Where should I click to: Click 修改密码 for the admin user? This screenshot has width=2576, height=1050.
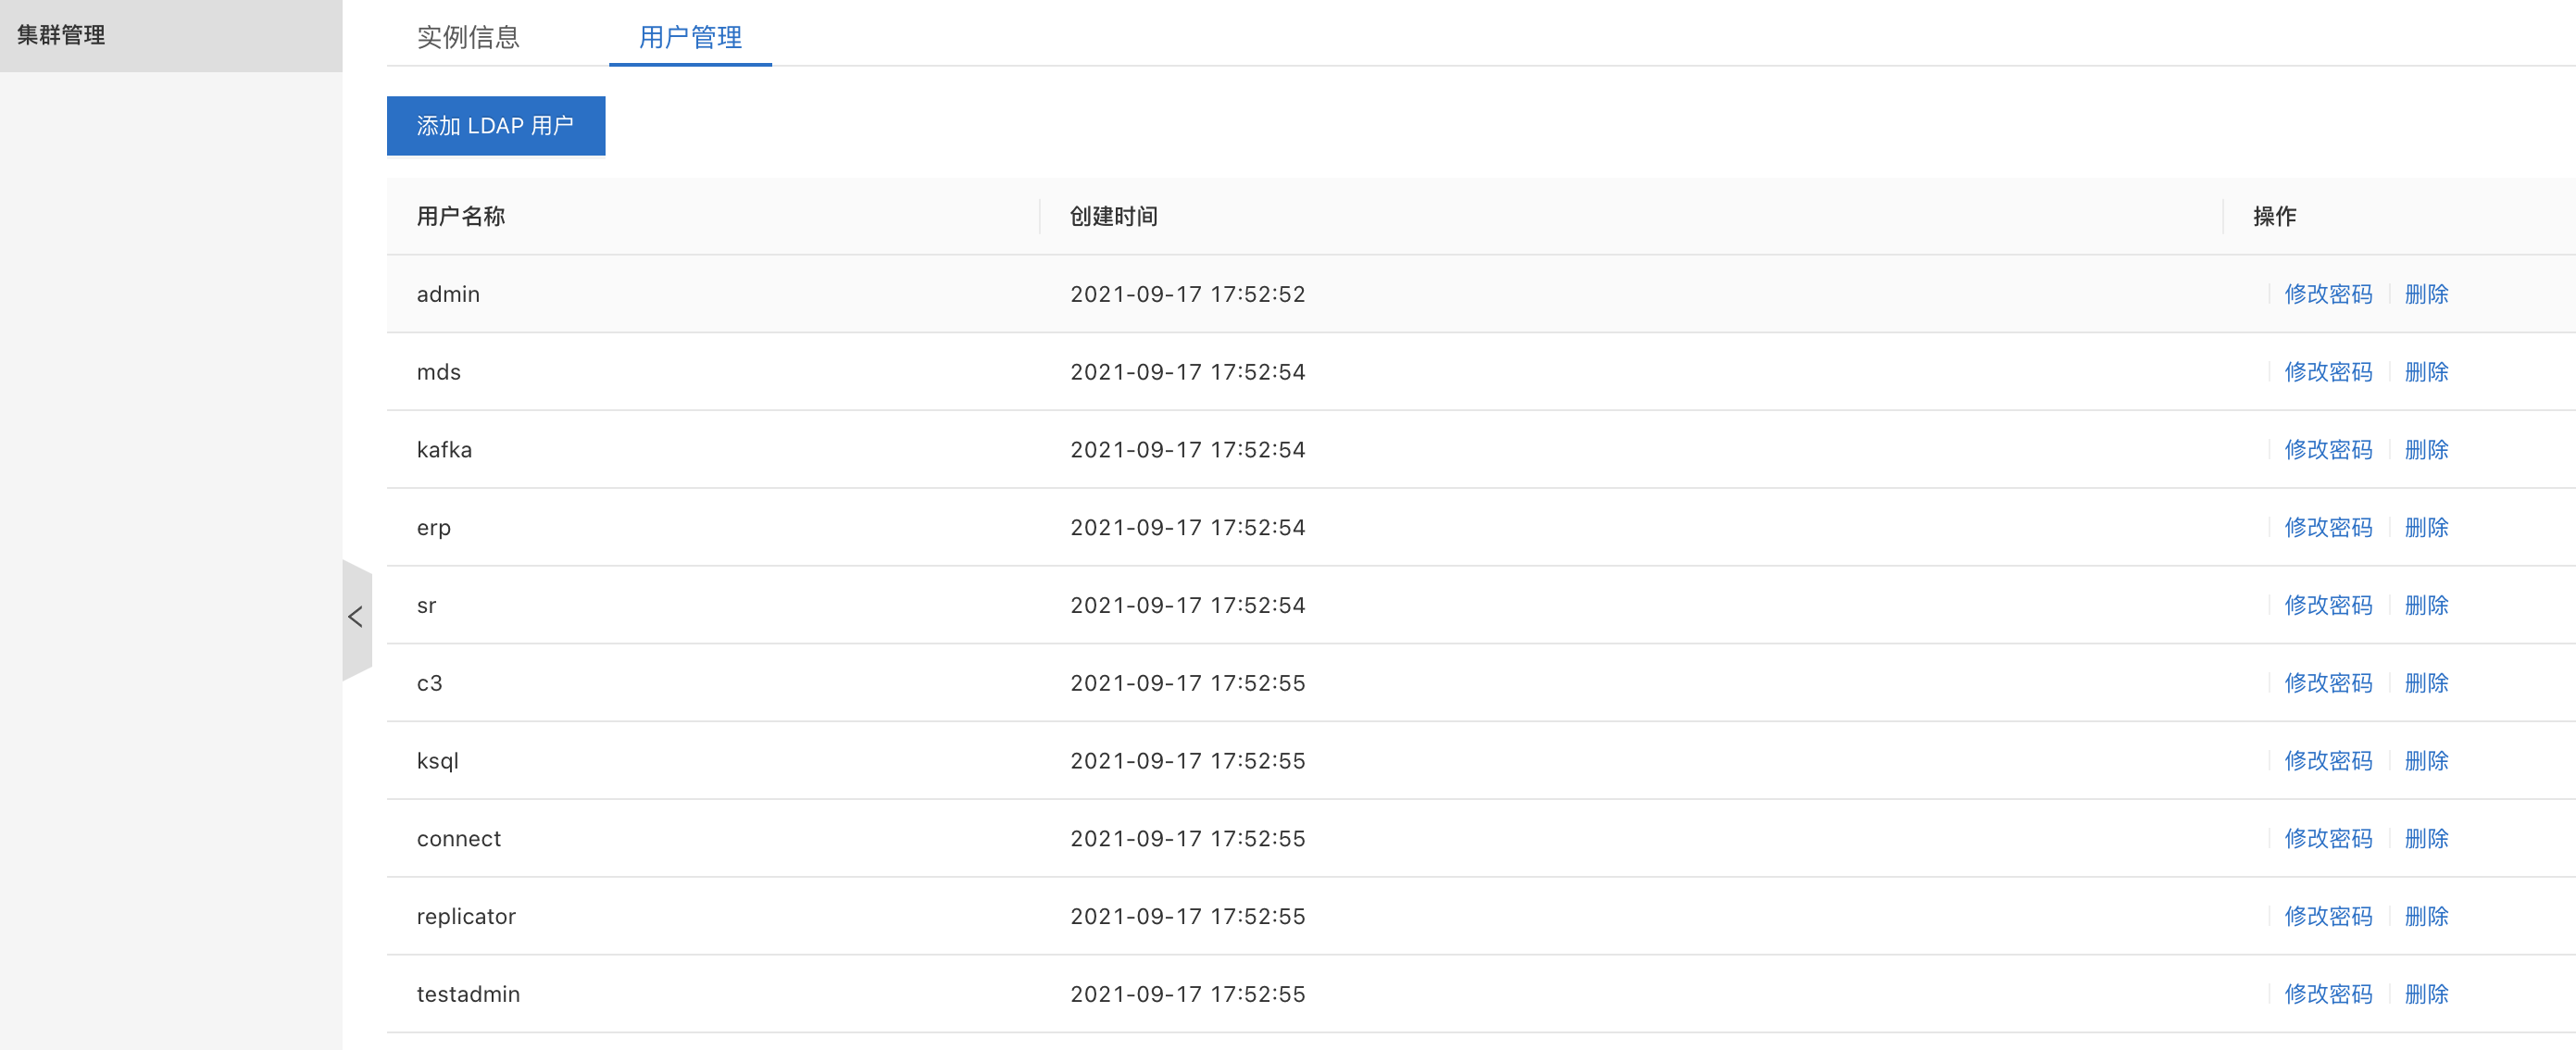coord(2327,294)
